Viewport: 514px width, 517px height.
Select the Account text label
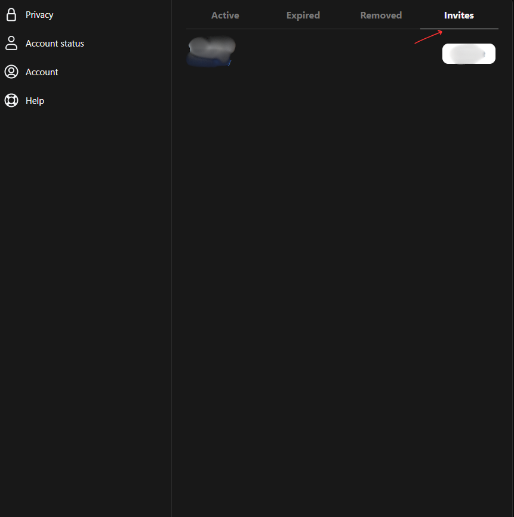point(42,72)
